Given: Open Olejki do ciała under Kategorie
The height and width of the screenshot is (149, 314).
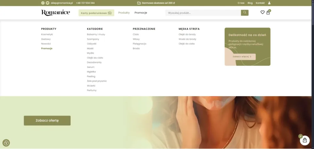Looking at the screenshot, I should point(95,58).
